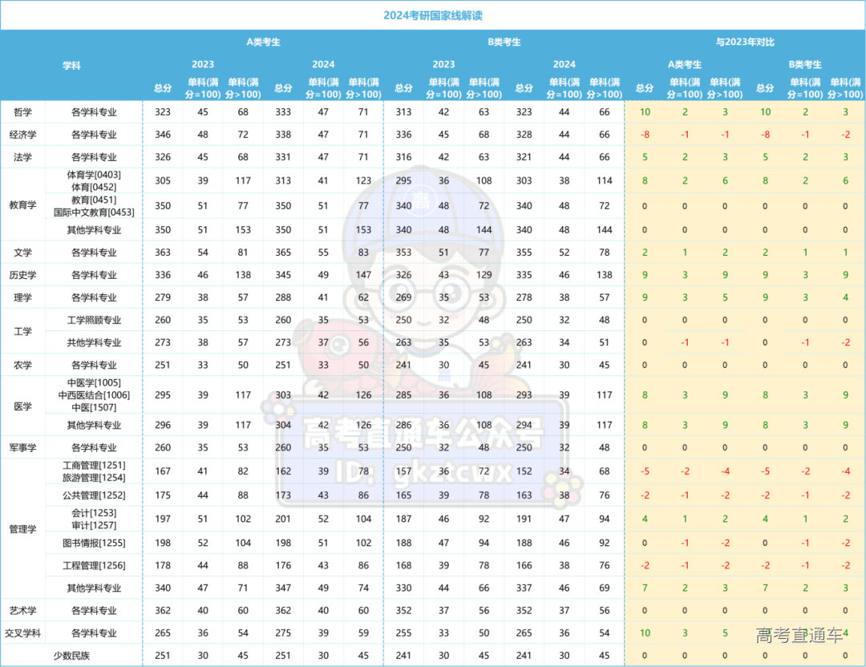Click the 公共管理[1252] cell
Viewport: 866px width, 667px height.
pyautogui.click(x=94, y=495)
